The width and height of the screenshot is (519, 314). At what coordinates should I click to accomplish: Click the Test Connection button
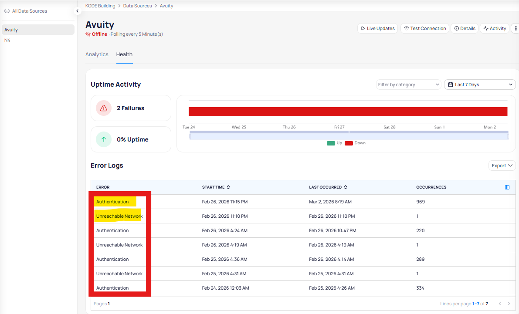(x=424, y=28)
